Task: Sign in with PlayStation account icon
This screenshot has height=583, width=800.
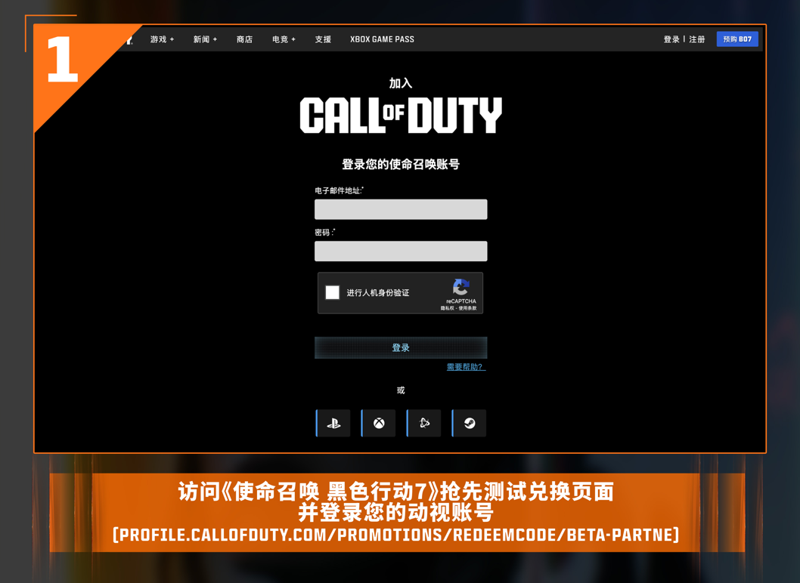Action: [333, 424]
